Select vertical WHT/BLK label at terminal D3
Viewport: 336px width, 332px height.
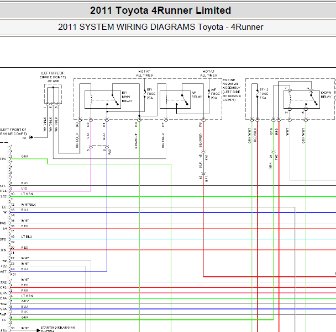[77, 141]
